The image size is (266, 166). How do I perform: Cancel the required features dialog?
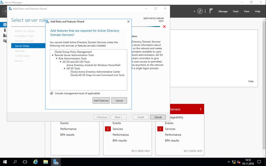tap(119, 100)
